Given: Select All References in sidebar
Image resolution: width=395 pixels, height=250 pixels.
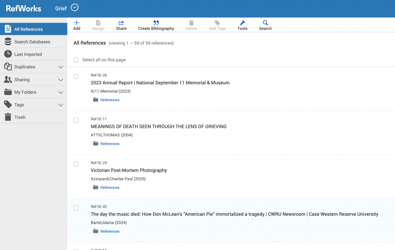Looking at the screenshot, I should 28,29.
